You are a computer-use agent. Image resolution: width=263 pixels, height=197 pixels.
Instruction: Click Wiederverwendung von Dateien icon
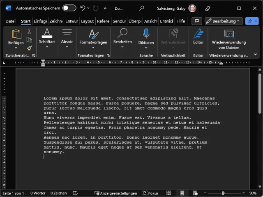coord(229,34)
